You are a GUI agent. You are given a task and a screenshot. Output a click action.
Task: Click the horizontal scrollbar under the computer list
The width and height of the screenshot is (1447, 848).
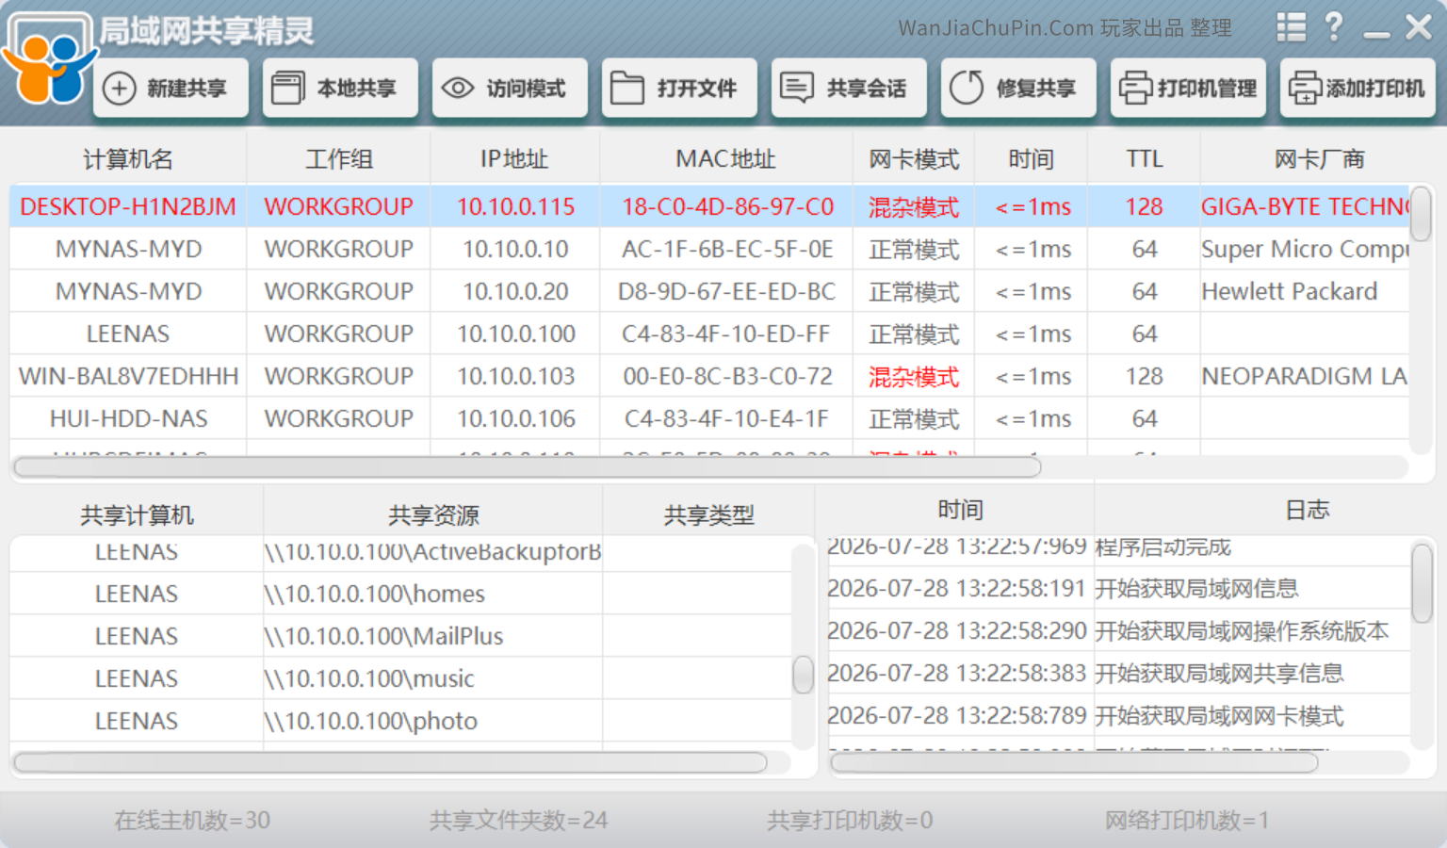click(x=528, y=467)
